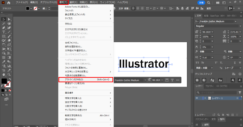Choose 制御文字を表示(S) menu item
Image resolution: width=243 pixels, height=127 pixels.
tap(86, 116)
